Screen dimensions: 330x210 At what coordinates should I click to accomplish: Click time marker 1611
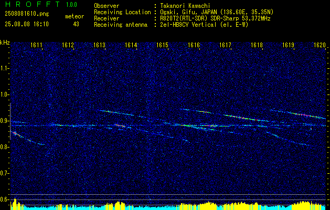pyautogui.click(x=36, y=45)
